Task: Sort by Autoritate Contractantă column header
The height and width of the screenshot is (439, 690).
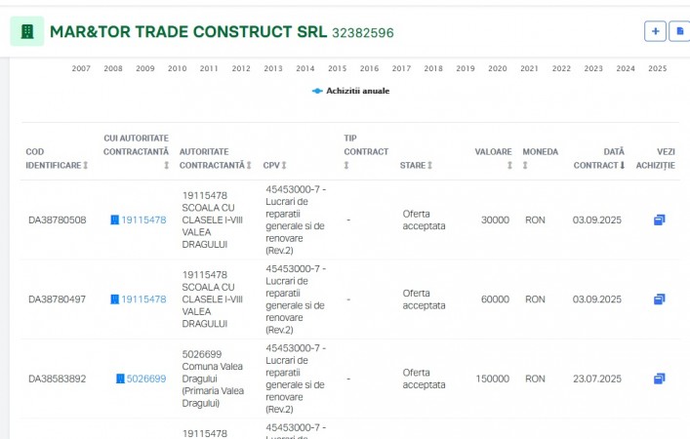Action: click(216, 159)
